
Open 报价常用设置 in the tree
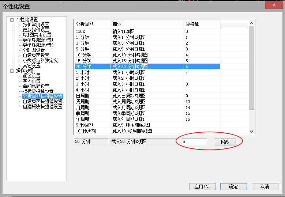point(36,25)
